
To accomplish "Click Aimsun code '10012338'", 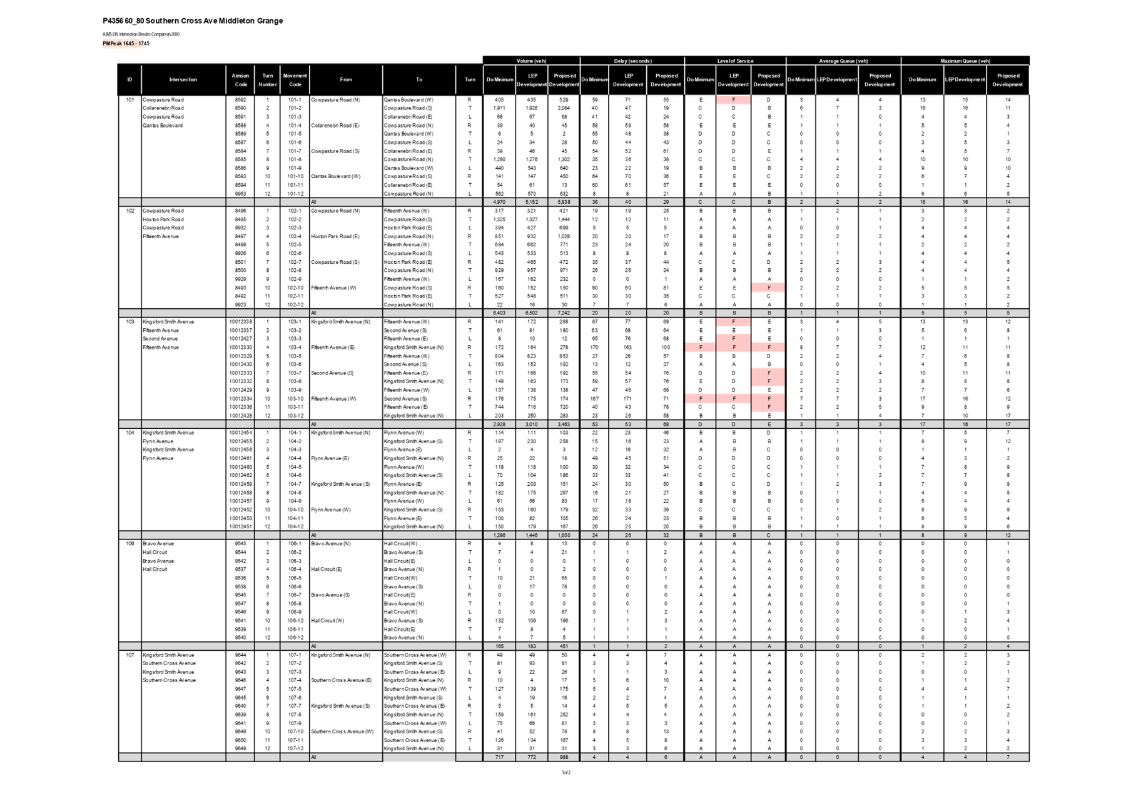I will click(x=240, y=322).
